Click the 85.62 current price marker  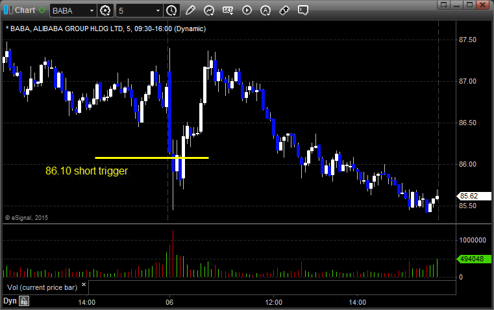[474, 196]
